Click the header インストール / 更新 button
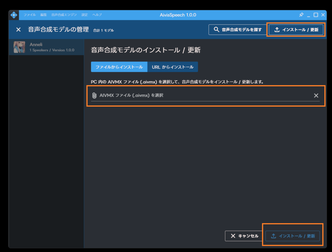Image resolution: width=332 pixels, height=252 pixels. pos(296,29)
